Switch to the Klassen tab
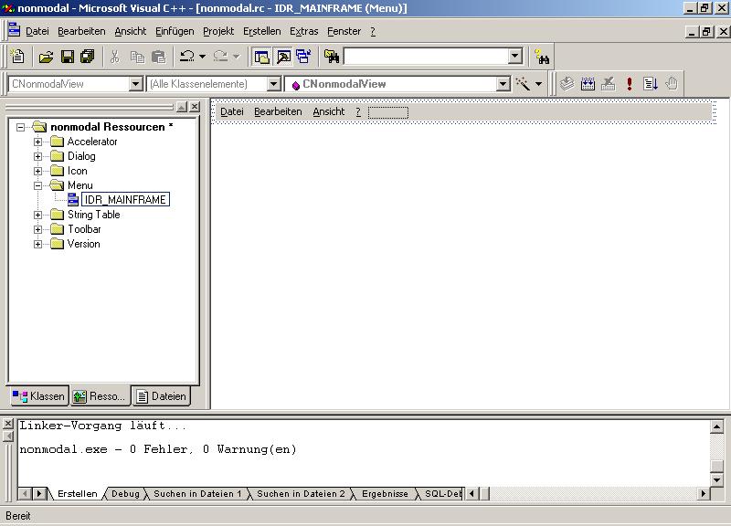 [x=38, y=396]
